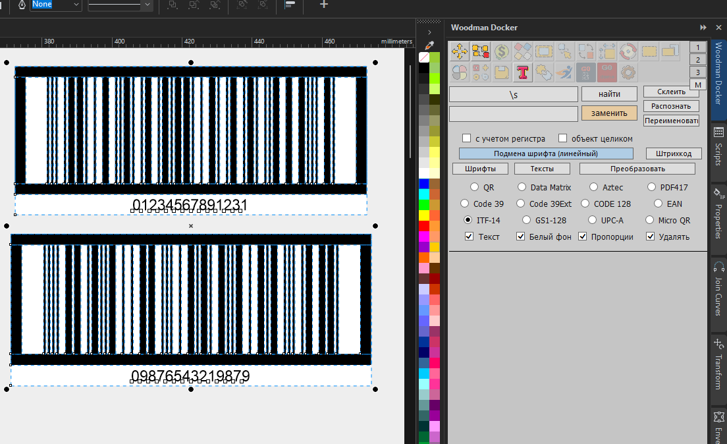
Task: Expand the color palette chevron arrow
Action: tap(429, 32)
